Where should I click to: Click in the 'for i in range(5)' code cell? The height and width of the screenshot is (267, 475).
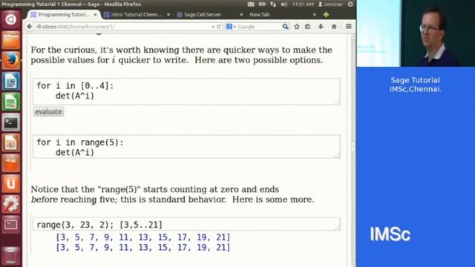186,147
